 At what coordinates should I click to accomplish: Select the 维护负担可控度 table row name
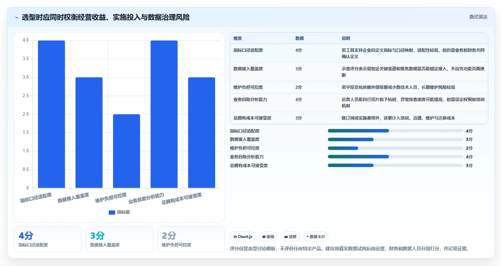248,87
